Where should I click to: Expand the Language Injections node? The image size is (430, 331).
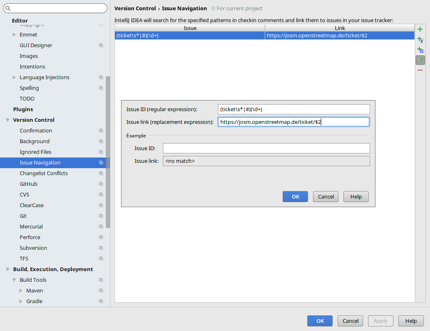click(14, 78)
